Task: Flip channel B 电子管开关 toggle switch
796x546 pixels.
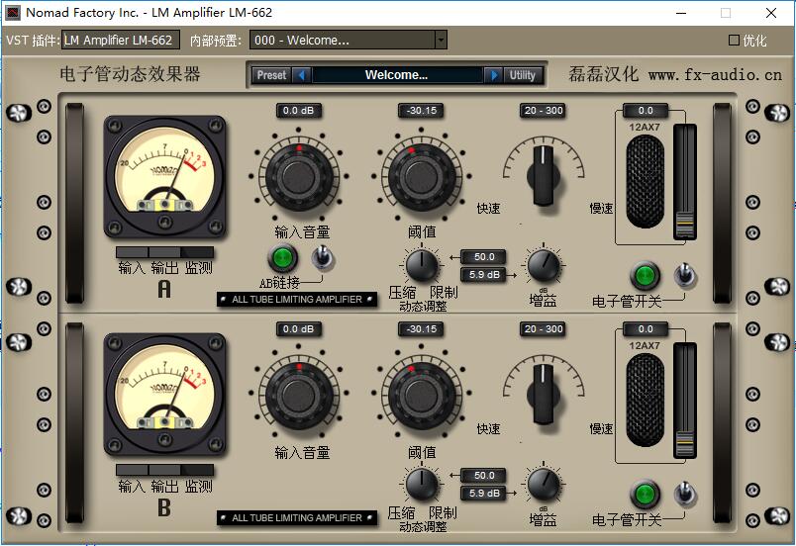Action: pos(685,495)
